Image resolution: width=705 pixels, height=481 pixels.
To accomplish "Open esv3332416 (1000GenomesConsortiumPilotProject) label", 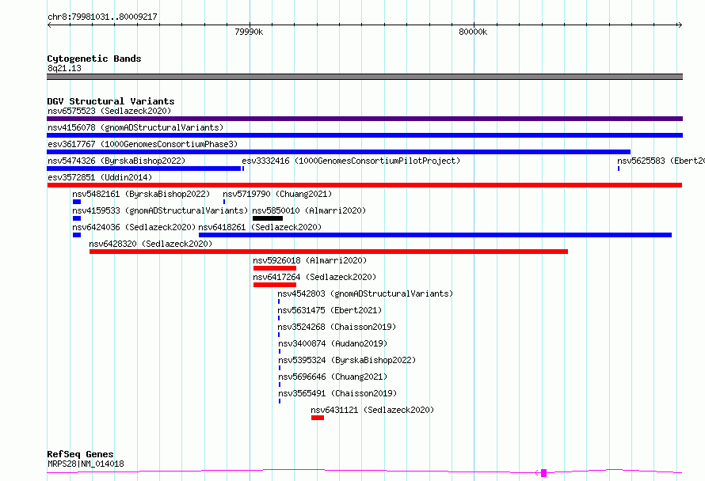I will point(351,161).
